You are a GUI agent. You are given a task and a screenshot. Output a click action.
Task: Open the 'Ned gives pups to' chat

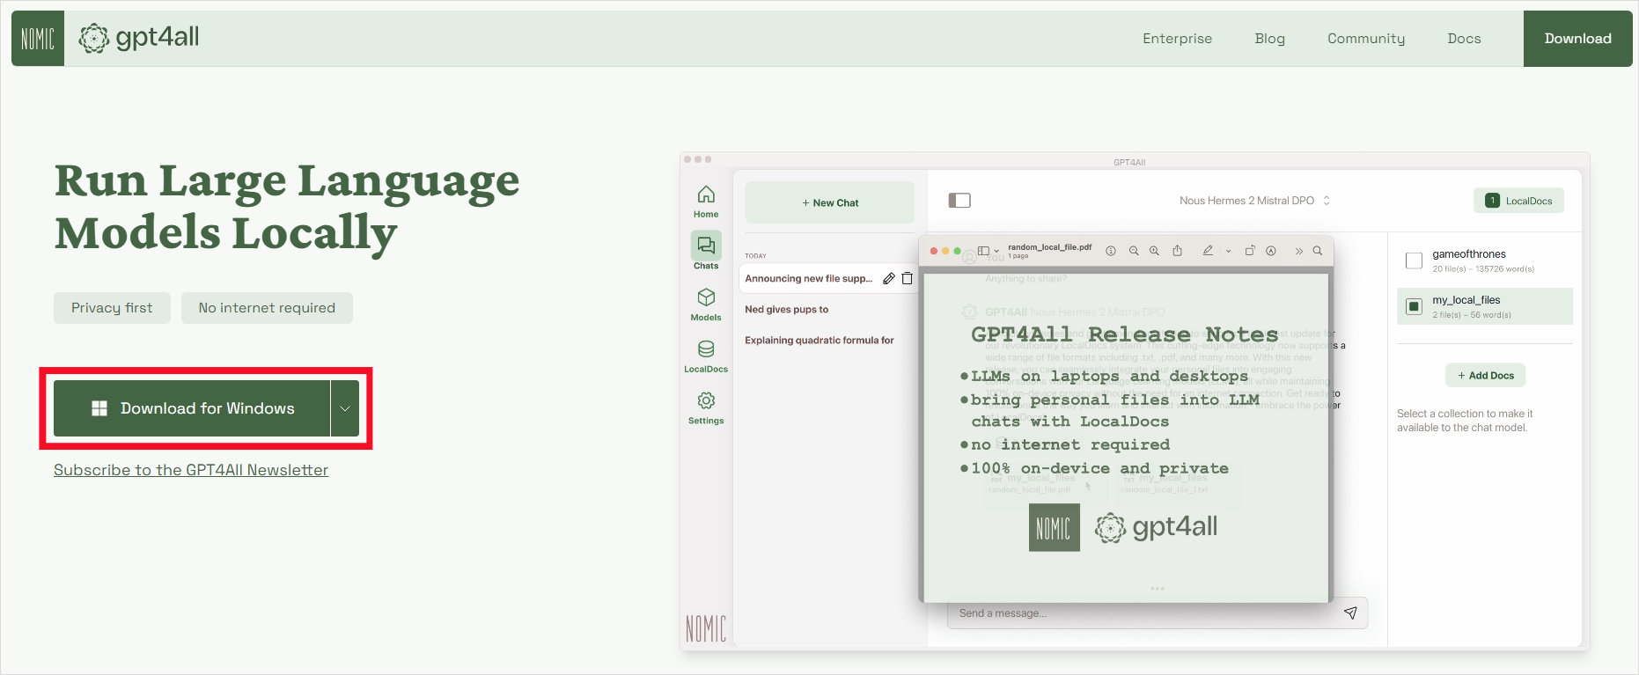(787, 310)
